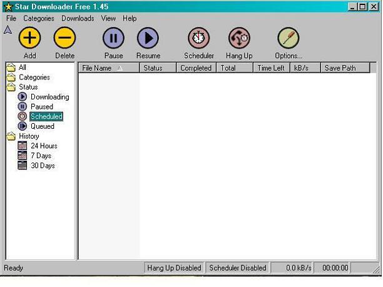Click the yellow Delete download icon
This screenshot has height=287, width=383.
pos(64,38)
